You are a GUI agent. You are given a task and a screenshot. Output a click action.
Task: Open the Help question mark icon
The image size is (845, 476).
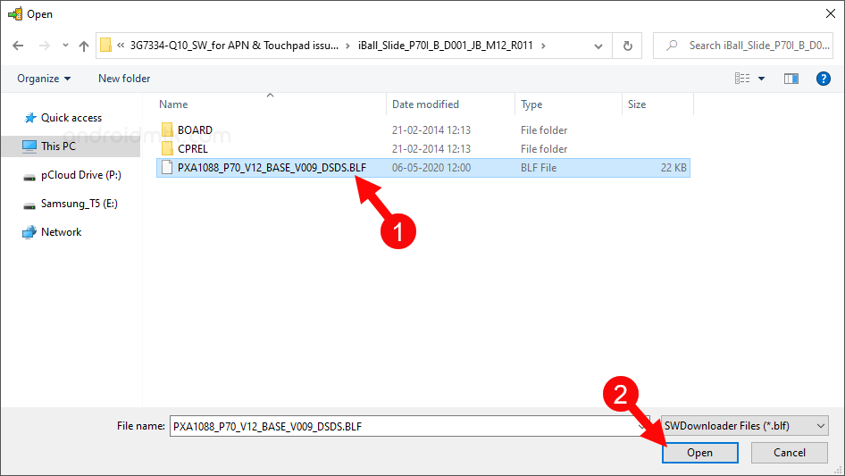[824, 79]
